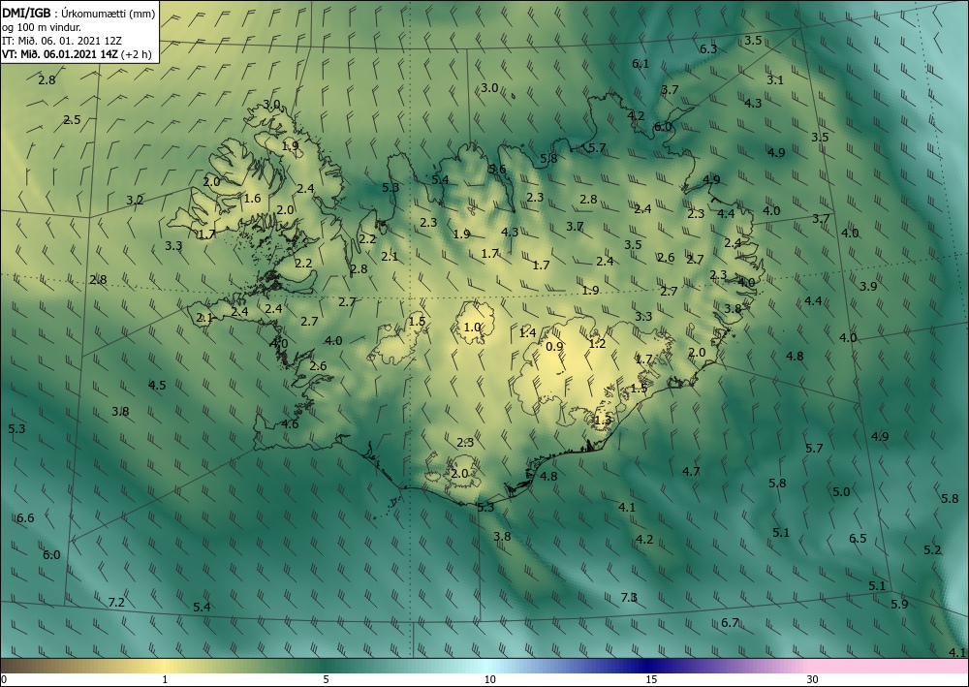Click the 1.6 value in the Westfjords
Image resolution: width=969 pixels, height=687 pixels.
(252, 199)
